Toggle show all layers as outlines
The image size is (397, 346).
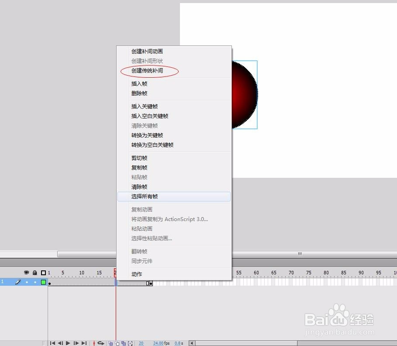point(43,273)
